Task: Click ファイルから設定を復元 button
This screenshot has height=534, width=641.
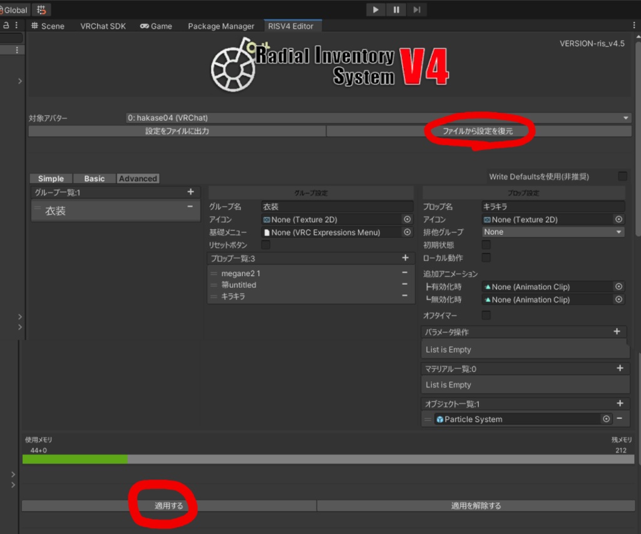Action: point(479,131)
